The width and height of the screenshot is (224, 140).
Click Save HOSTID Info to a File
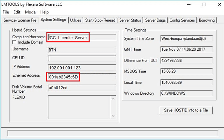186,110
